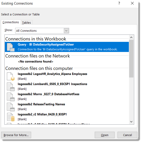Viewport: 142px width, 143px height.
Task: Click the scrollbar up arrow
Action: click(131, 37)
